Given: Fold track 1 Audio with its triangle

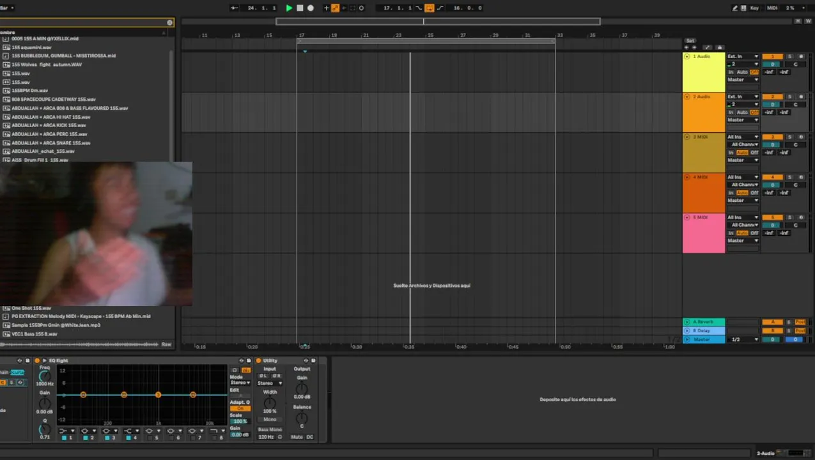Looking at the screenshot, I should tap(687, 56).
